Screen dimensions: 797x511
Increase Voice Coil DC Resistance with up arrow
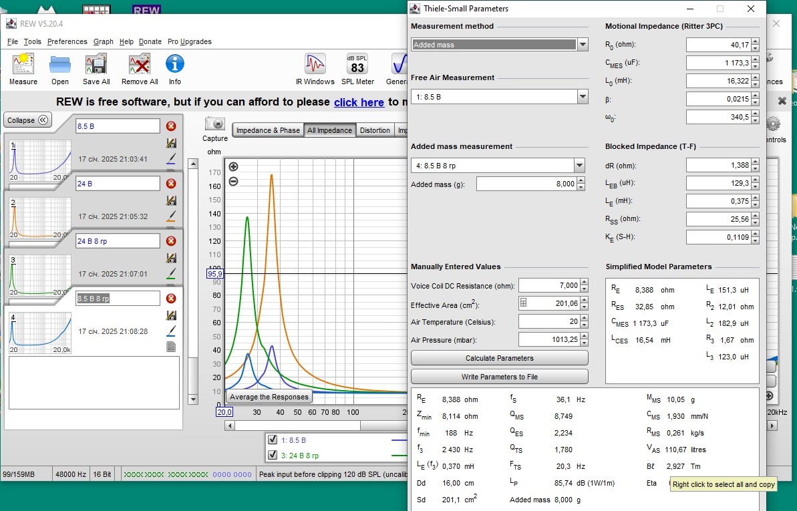[x=584, y=282]
